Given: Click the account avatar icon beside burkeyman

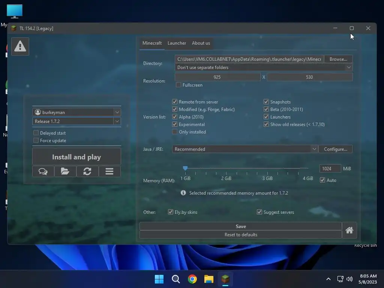Looking at the screenshot, I should [x=38, y=112].
